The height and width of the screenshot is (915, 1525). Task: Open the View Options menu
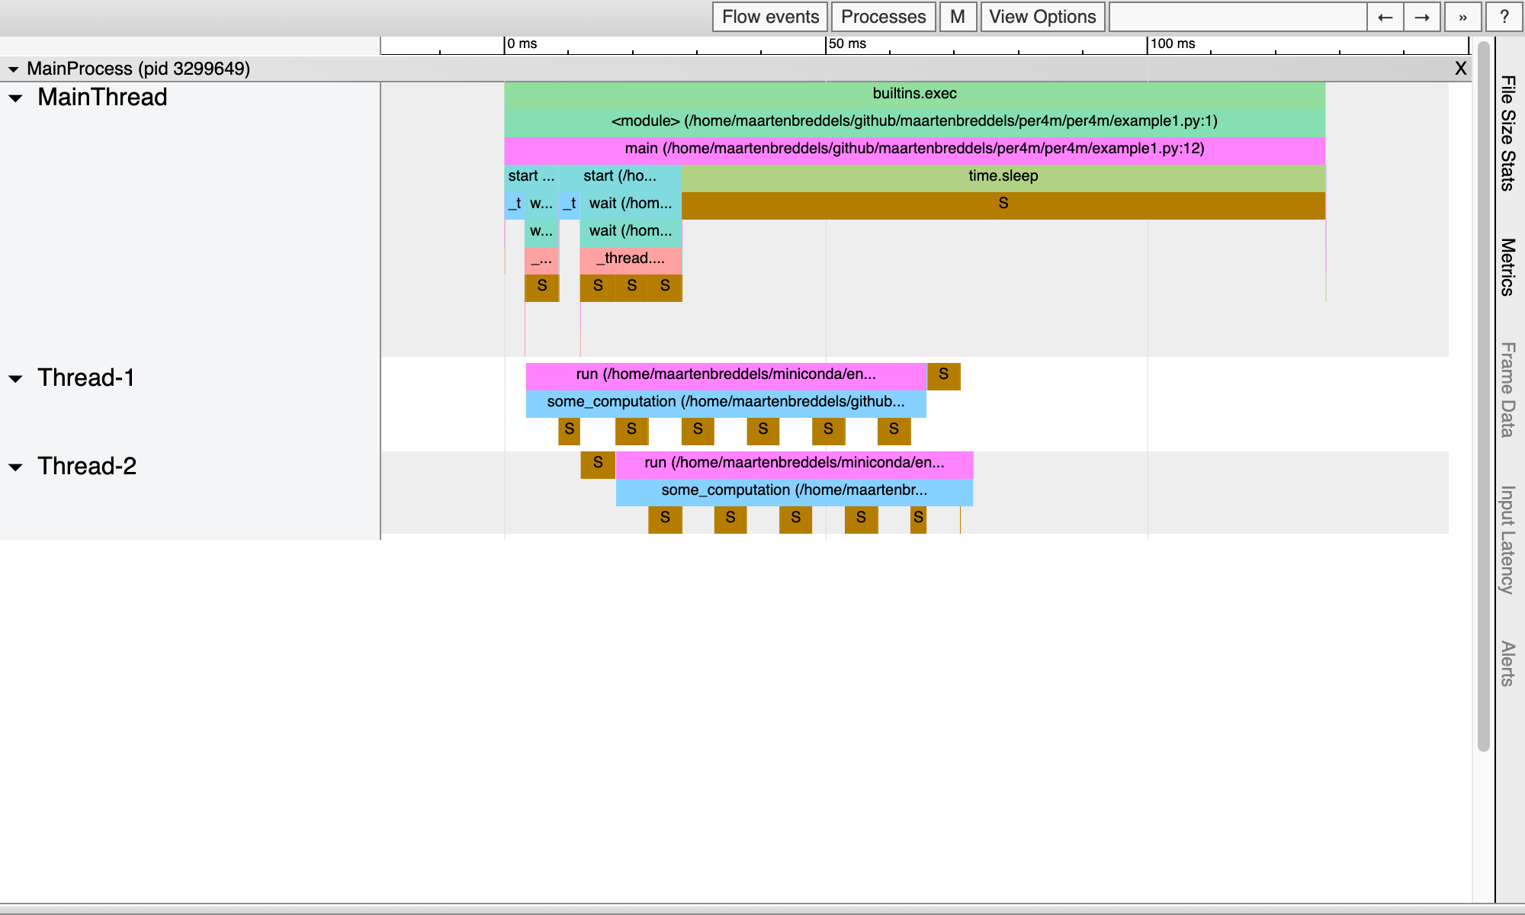(1042, 17)
